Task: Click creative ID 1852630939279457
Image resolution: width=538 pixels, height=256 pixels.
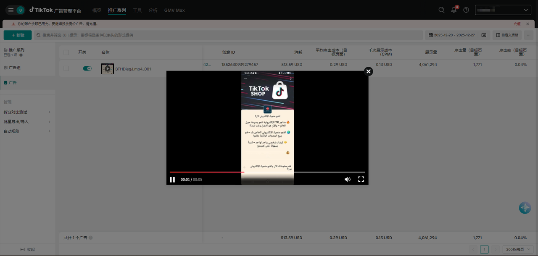Action: click(240, 65)
